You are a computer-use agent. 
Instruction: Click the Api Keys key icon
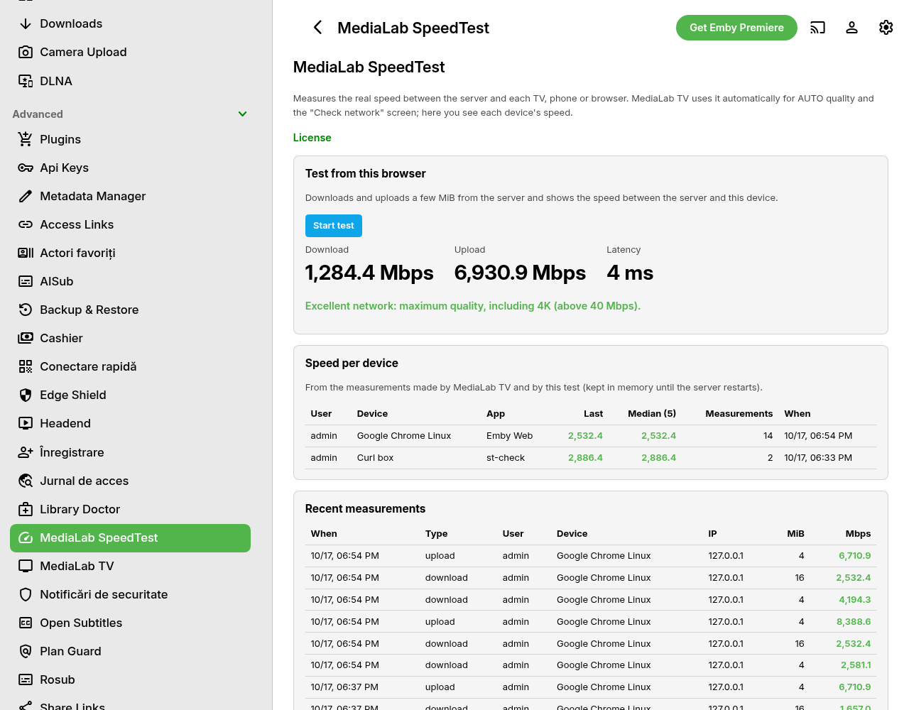(26, 168)
